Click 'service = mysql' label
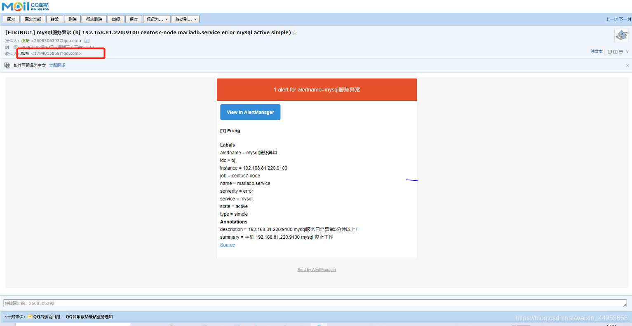Image resolution: width=632 pixels, height=326 pixels. click(236, 199)
